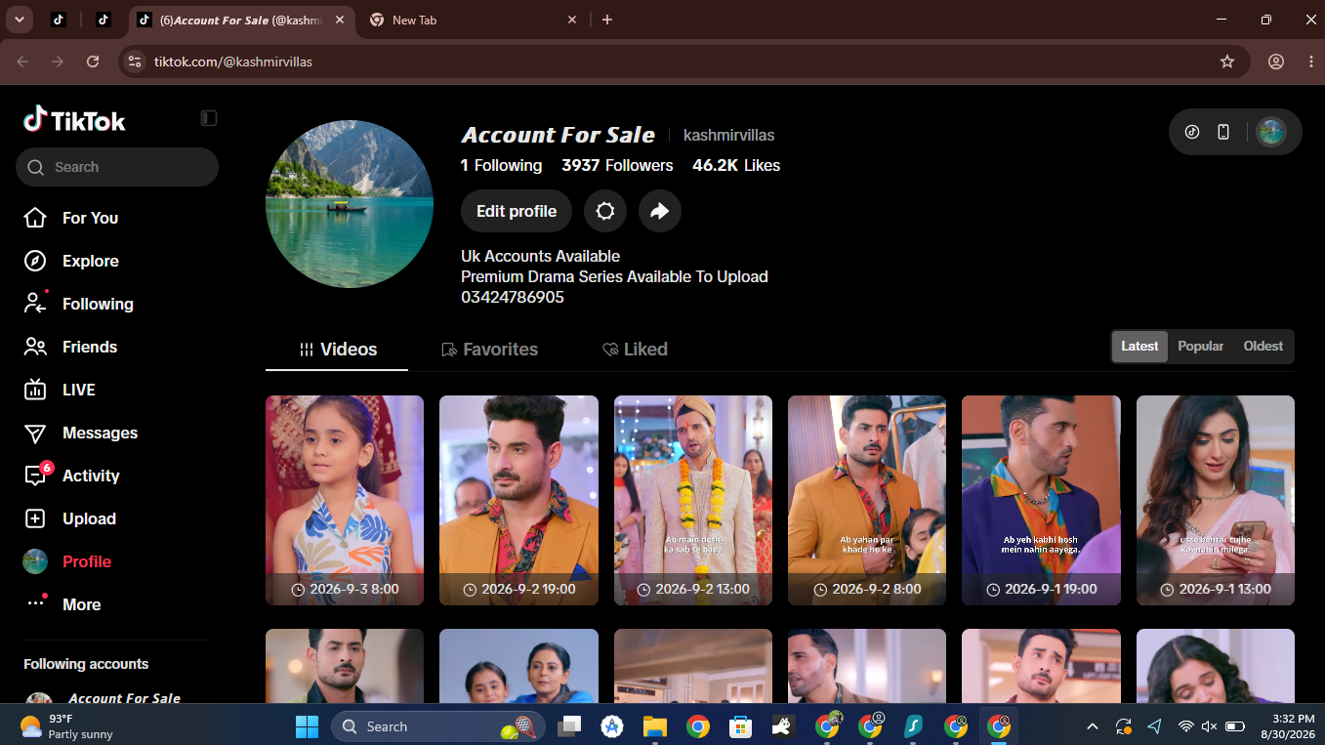Image resolution: width=1325 pixels, height=745 pixels.
Task: Open video scheduled 2026-9-1 13:00
Action: 1216,500
